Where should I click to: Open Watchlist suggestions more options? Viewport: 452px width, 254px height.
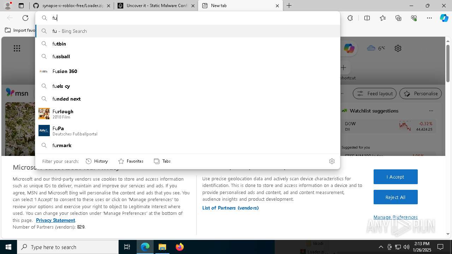[x=431, y=111]
